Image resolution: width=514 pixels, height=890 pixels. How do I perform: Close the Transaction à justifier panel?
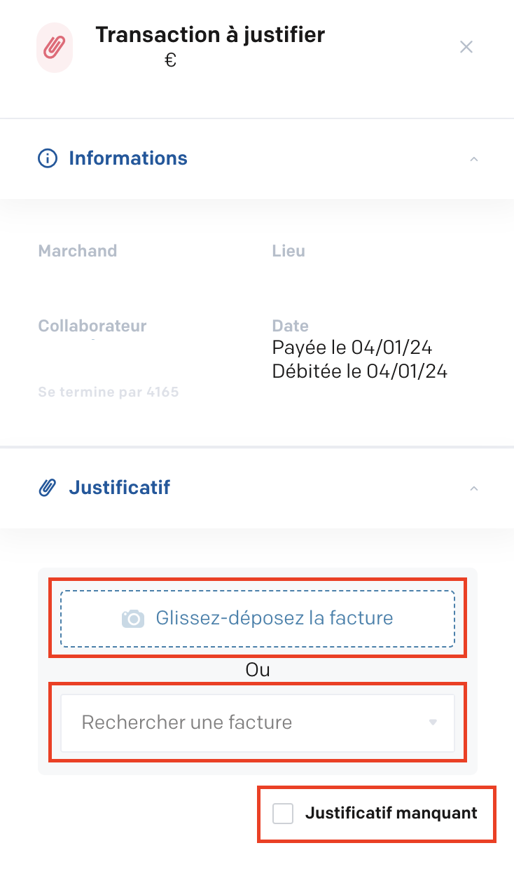(466, 47)
